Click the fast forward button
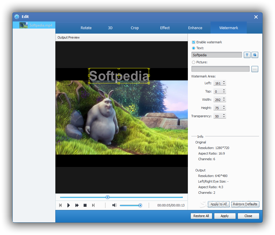This screenshot has width=275, height=235. click(x=77, y=205)
